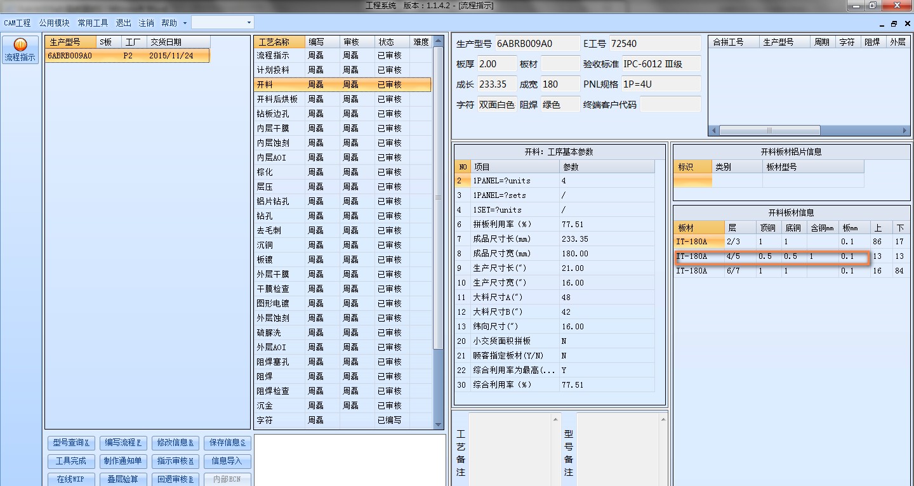This screenshot has height=486, width=914.
Task: Select the IT-180A row for layer 2/3
Action: tap(791, 242)
